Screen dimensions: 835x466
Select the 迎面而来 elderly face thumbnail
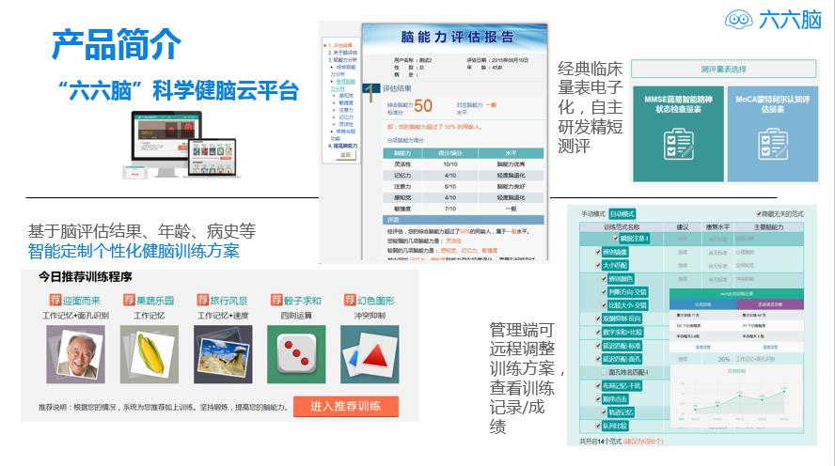tap(75, 354)
